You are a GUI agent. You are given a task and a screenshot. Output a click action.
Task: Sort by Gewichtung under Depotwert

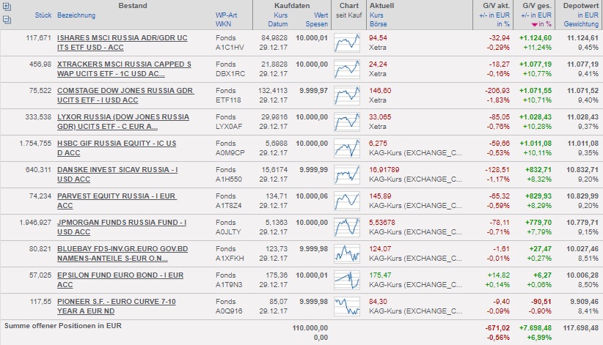point(580,23)
